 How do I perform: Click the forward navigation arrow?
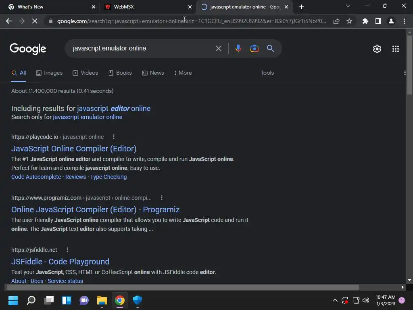pyautogui.click(x=22, y=21)
